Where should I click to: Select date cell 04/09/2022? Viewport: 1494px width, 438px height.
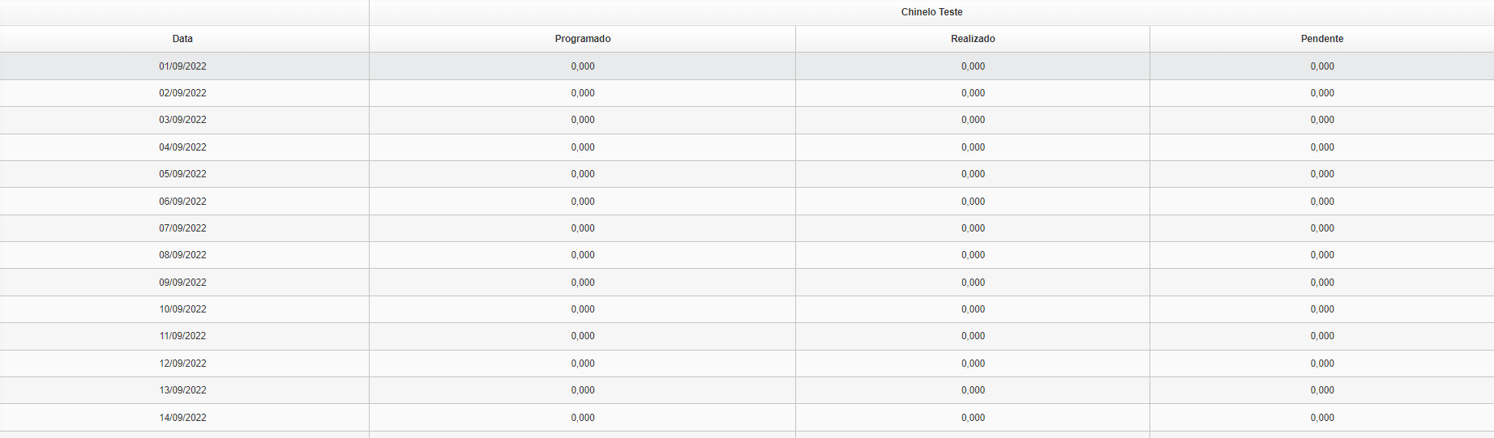click(x=183, y=147)
